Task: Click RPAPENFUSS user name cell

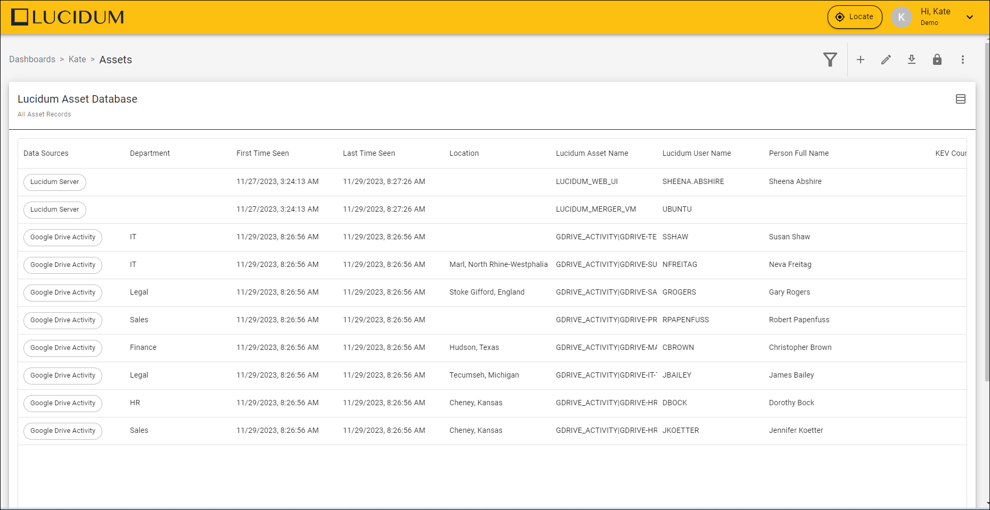Action: (x=685, y=320)
